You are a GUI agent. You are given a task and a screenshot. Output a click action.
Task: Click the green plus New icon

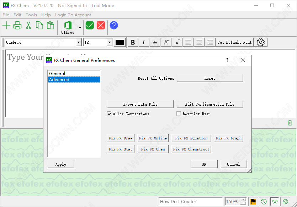[6, 25]
